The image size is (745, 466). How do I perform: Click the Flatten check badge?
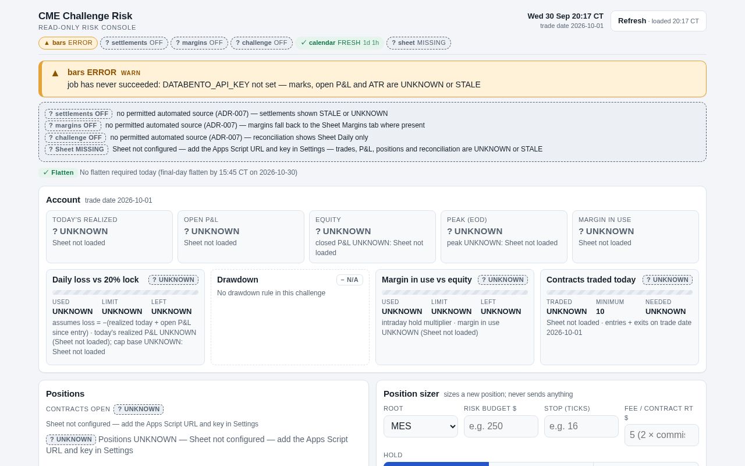point(58,172)
